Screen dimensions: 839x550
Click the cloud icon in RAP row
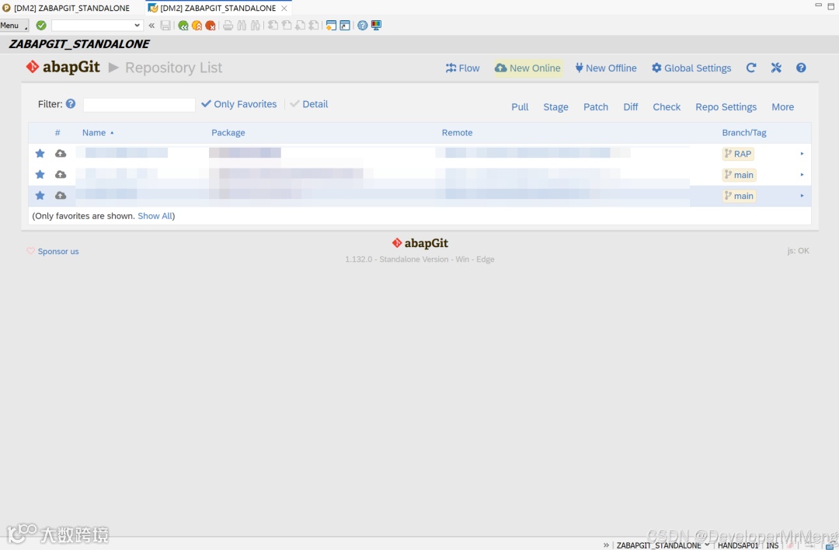tap(61, 154)
